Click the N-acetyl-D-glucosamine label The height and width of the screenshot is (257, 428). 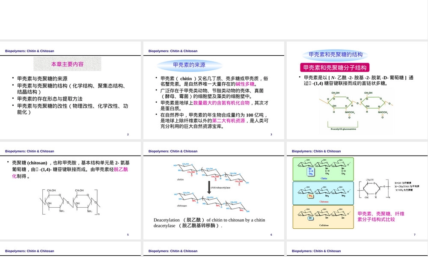click(x=343, y=129)
